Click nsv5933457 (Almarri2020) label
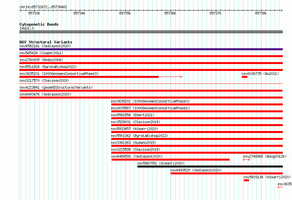The height and width of the screenshot is (200, 292). click(x=135, y=129)
